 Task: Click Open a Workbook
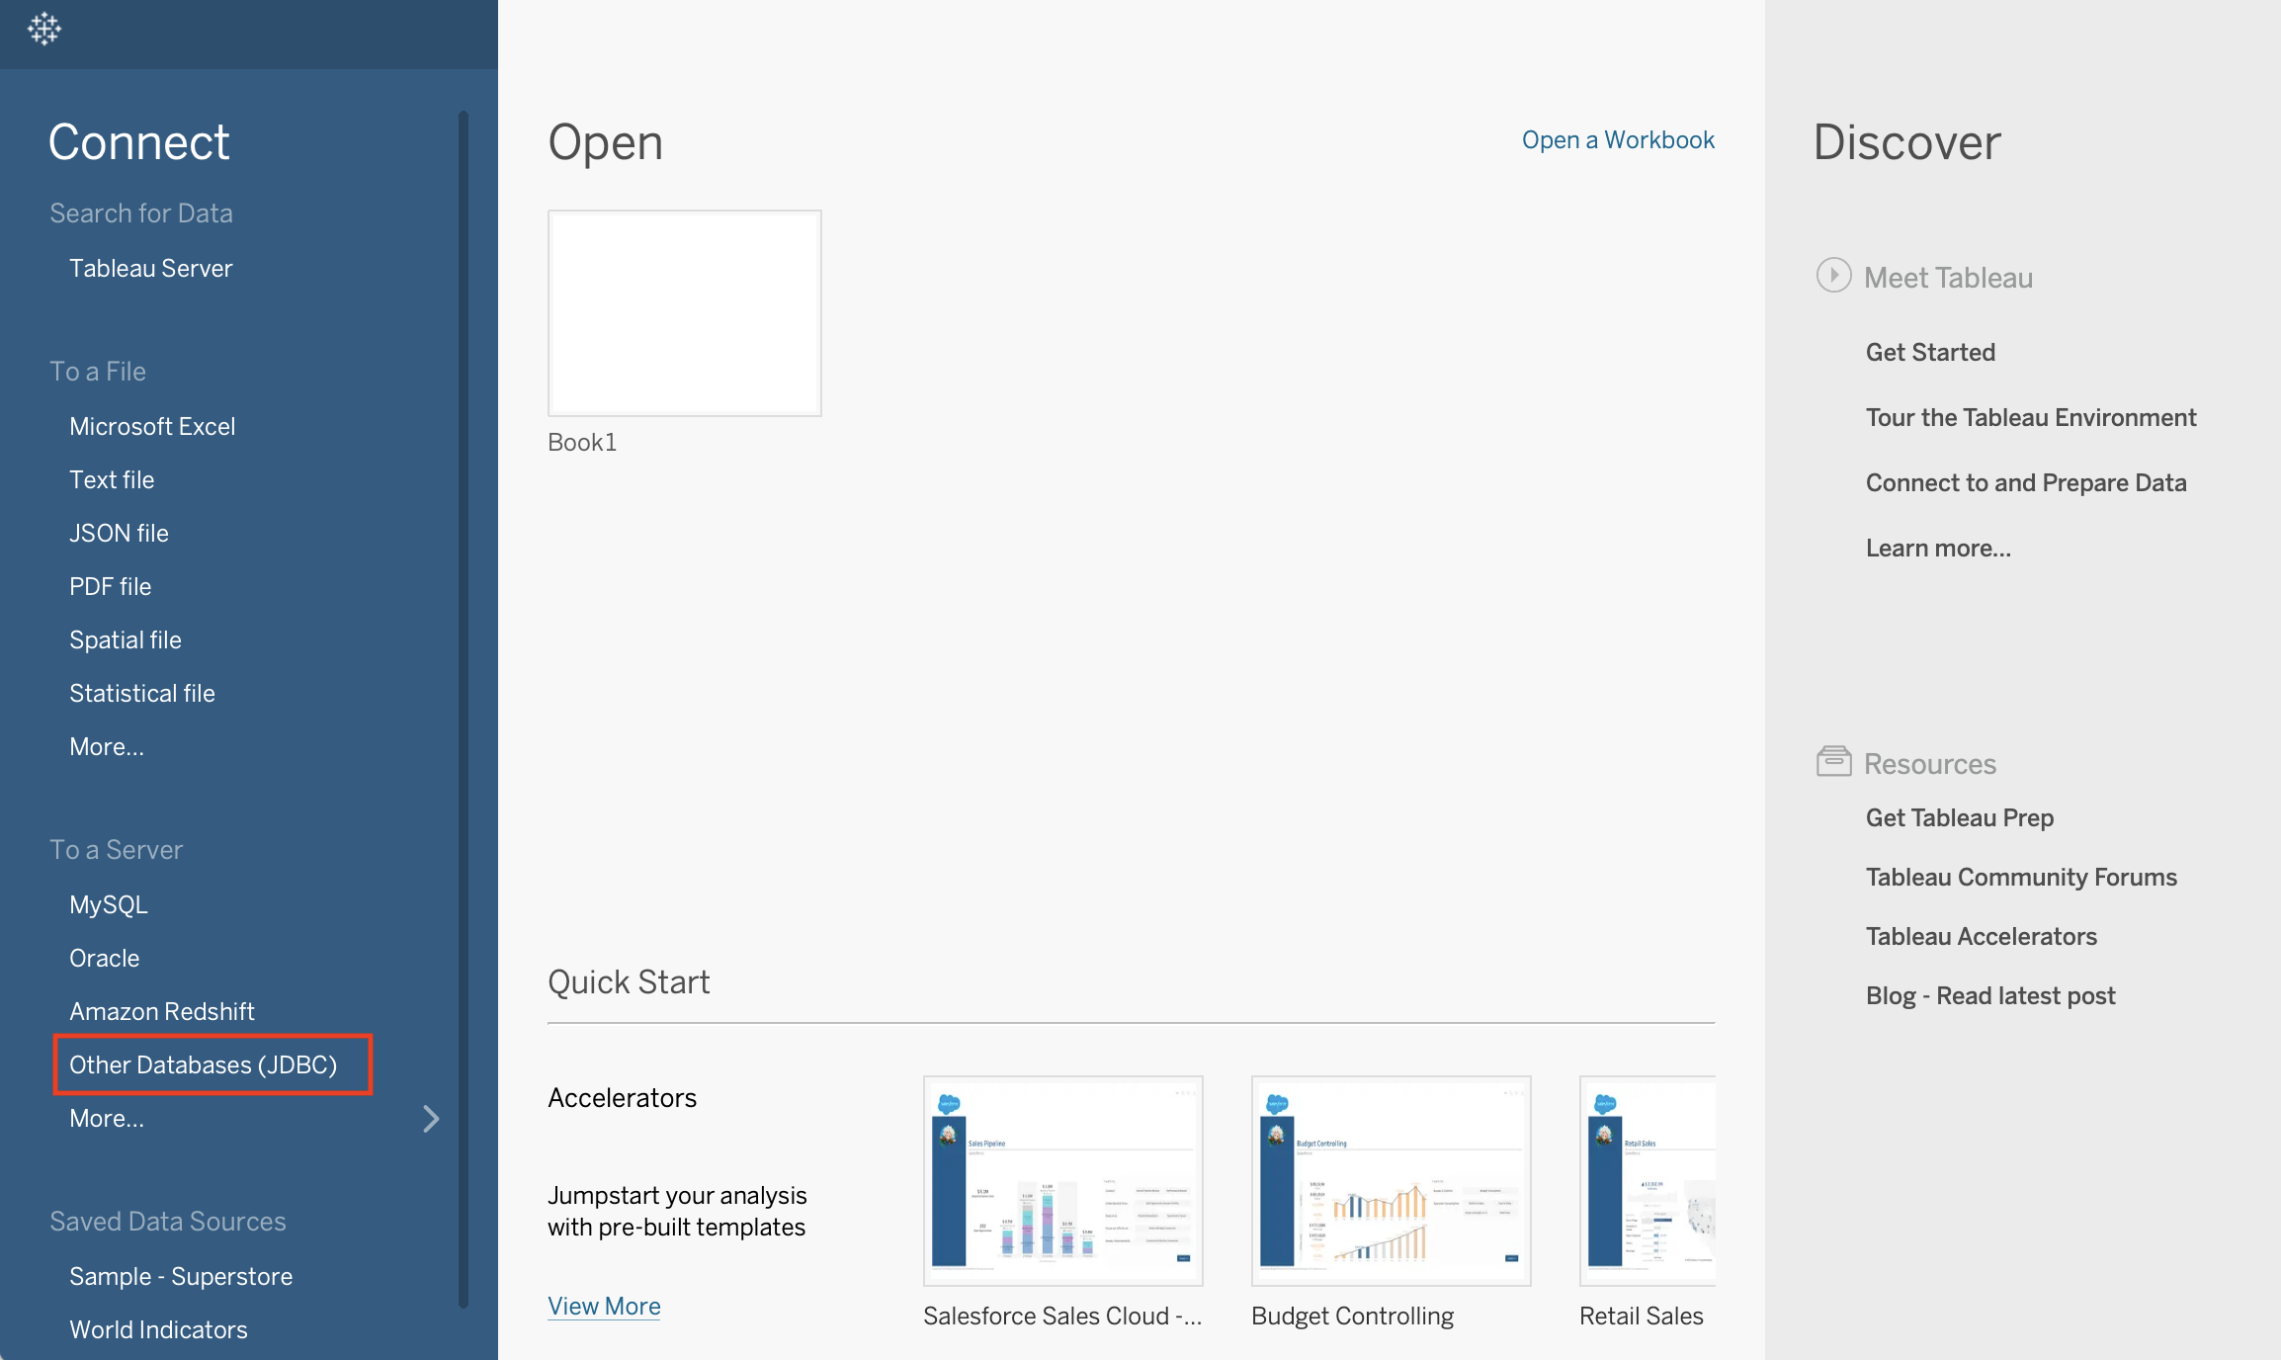coord(1618,139)
